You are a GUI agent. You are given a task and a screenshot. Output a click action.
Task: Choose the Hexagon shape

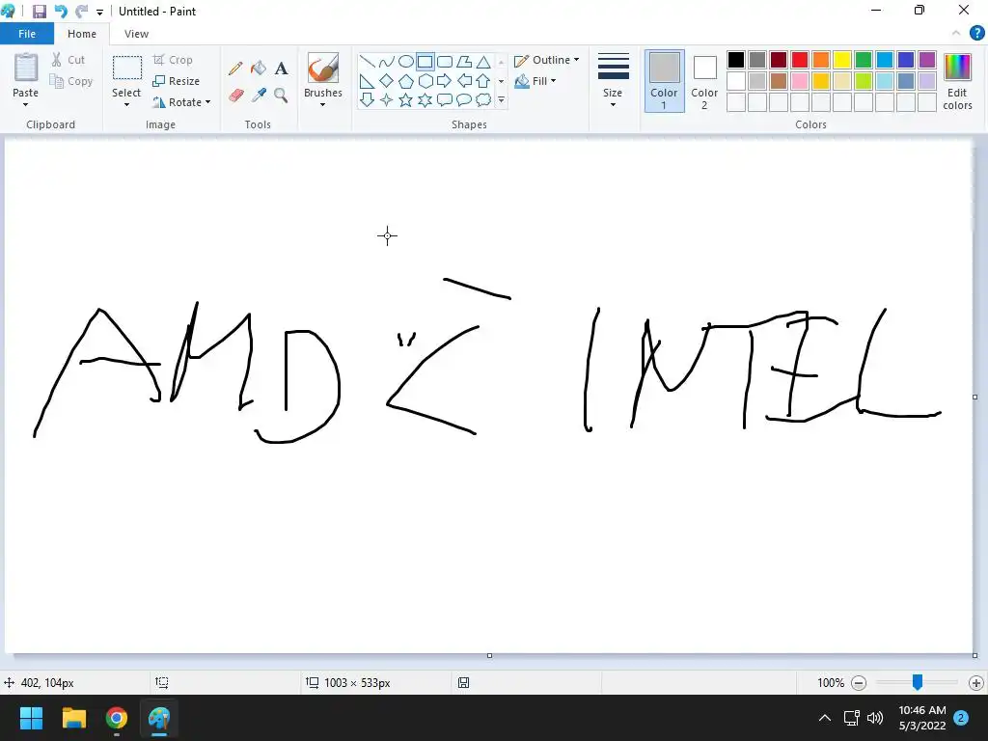(x=425, y=81)
